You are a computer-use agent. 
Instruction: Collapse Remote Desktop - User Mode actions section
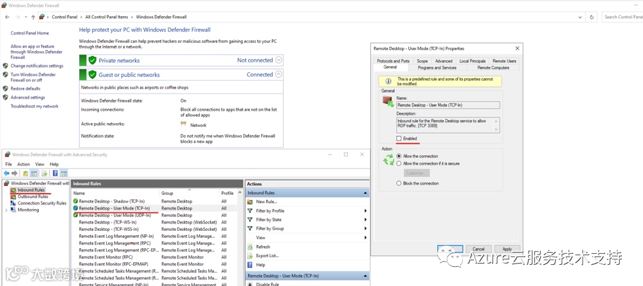coord(365,276)
